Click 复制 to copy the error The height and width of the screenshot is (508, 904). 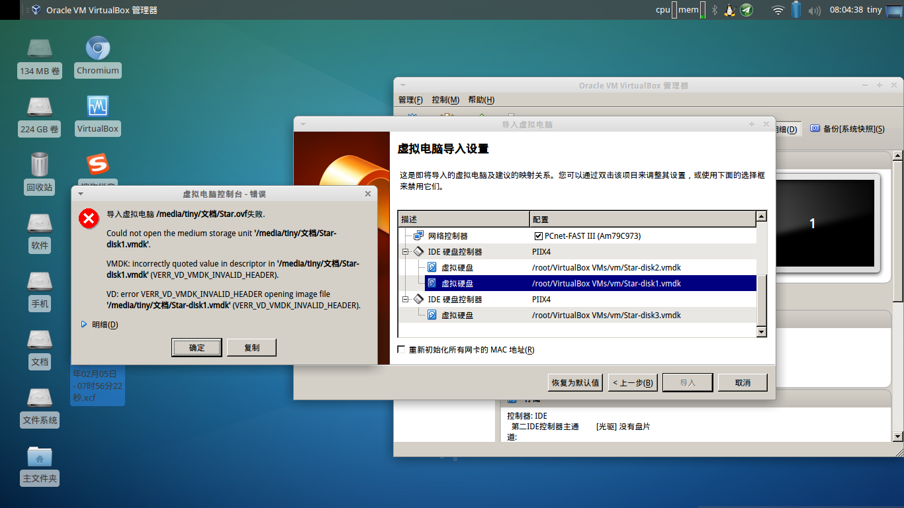click(251, 347)
